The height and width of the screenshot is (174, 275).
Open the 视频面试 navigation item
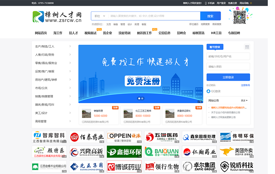point(90,33)
